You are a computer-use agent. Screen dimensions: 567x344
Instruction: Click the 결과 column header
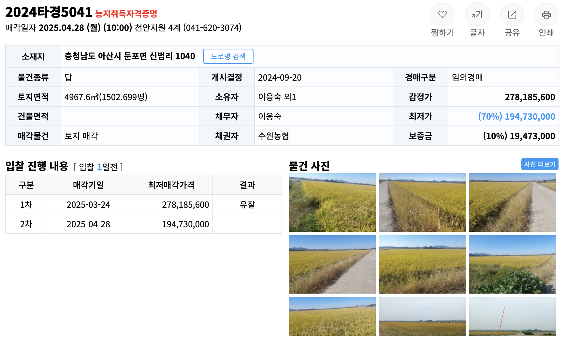click(247, 185)
